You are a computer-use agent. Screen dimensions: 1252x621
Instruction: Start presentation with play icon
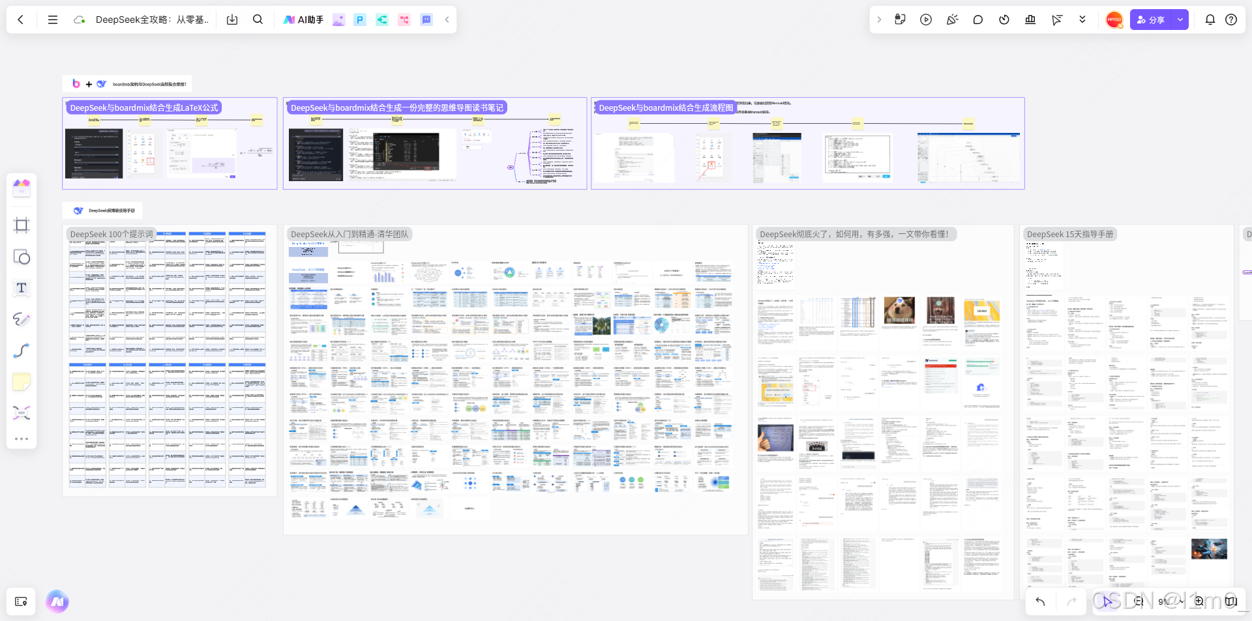point(926,20)
